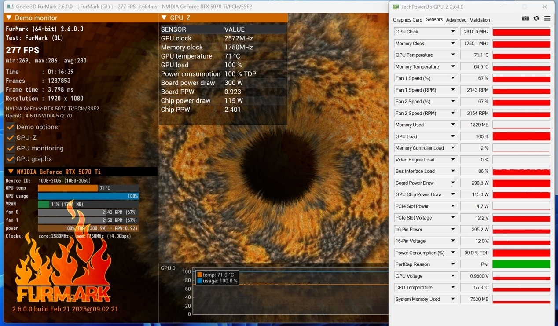The image size is (558, 326).
Task: Collapse the Demo monitor panel
Action: pos(8,18)
